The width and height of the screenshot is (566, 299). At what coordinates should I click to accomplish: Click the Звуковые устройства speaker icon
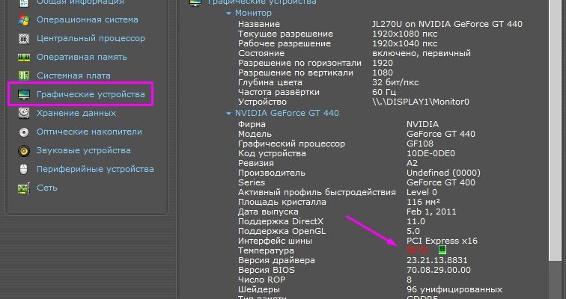pyautogui.click(x=24, y=150)
